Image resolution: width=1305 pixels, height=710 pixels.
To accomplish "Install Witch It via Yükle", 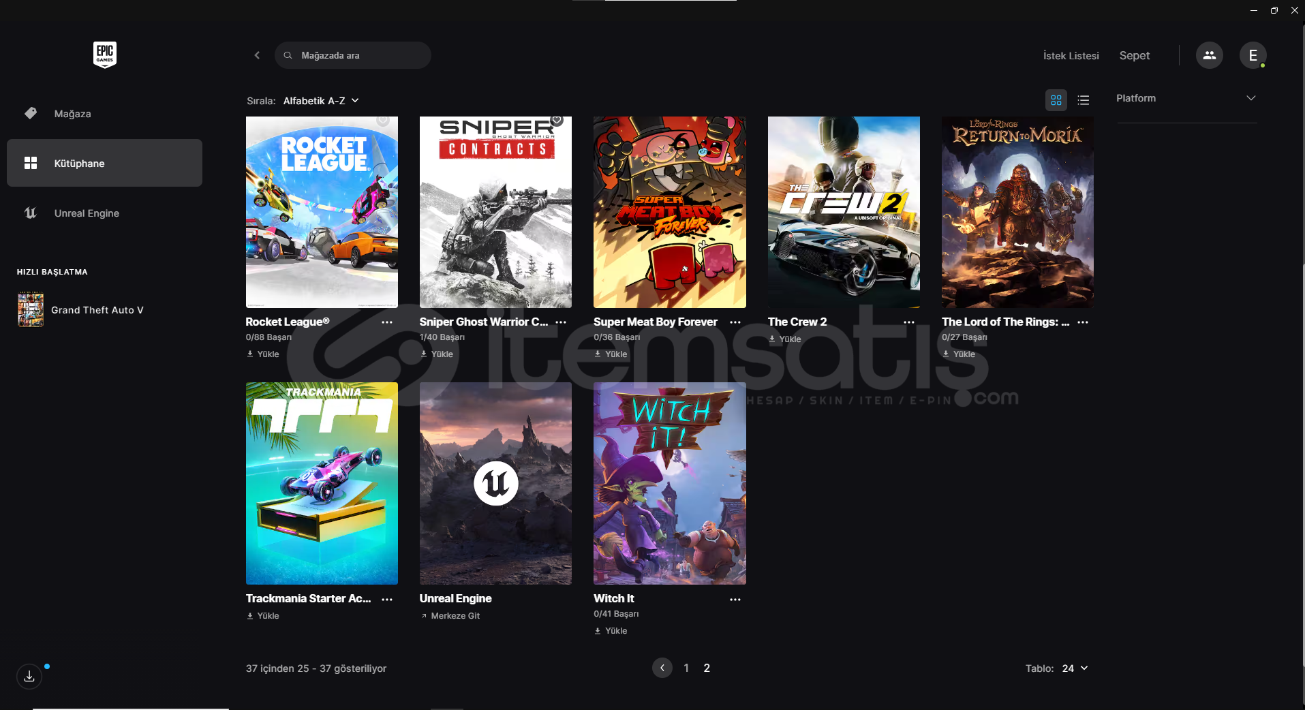I will (611, 630).
